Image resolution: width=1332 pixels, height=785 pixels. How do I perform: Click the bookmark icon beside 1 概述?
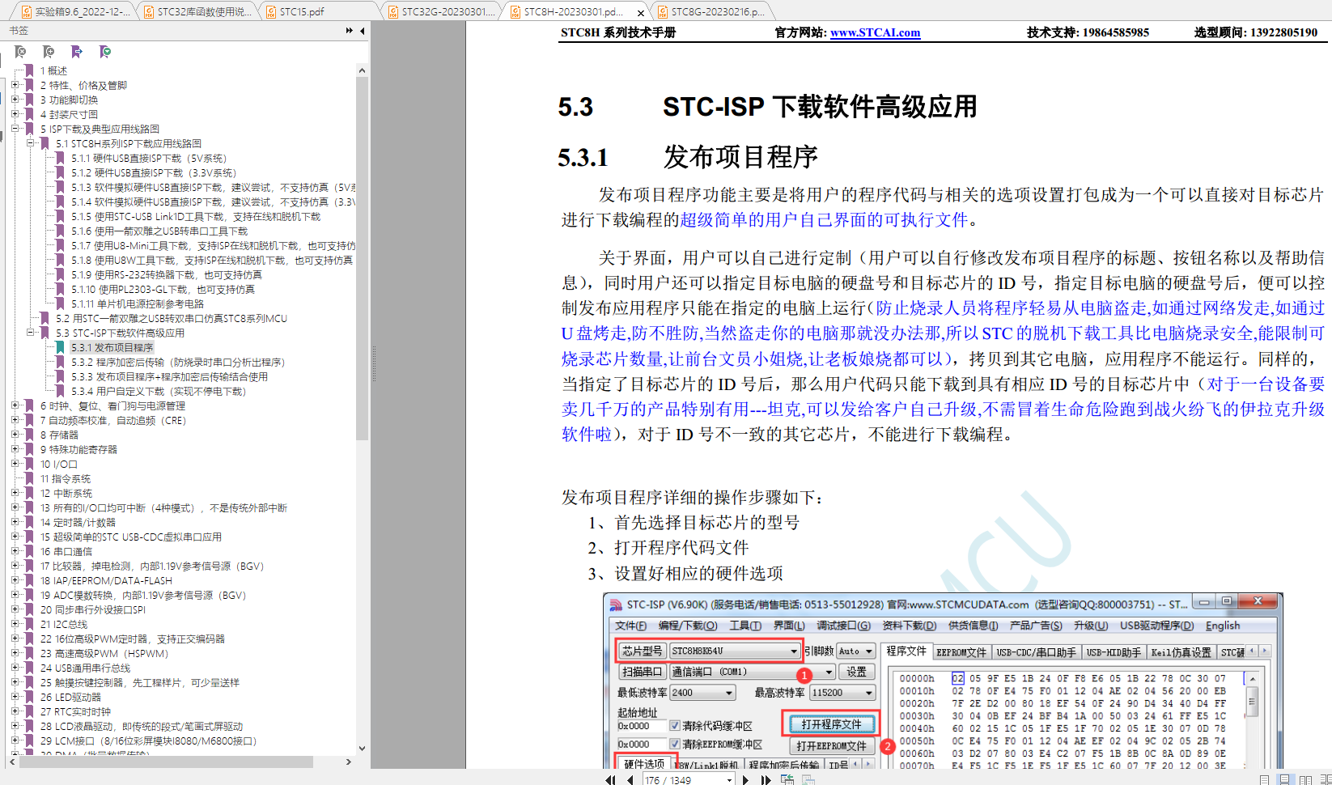29,70
